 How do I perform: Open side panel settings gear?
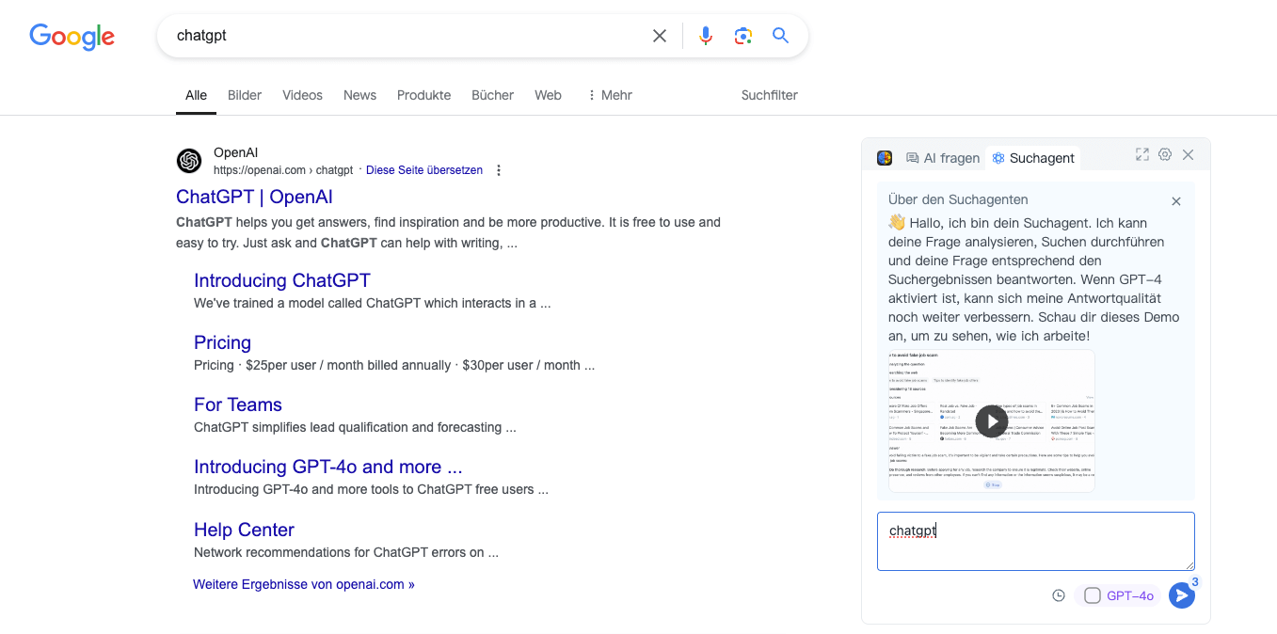(x=1165, y=154)
